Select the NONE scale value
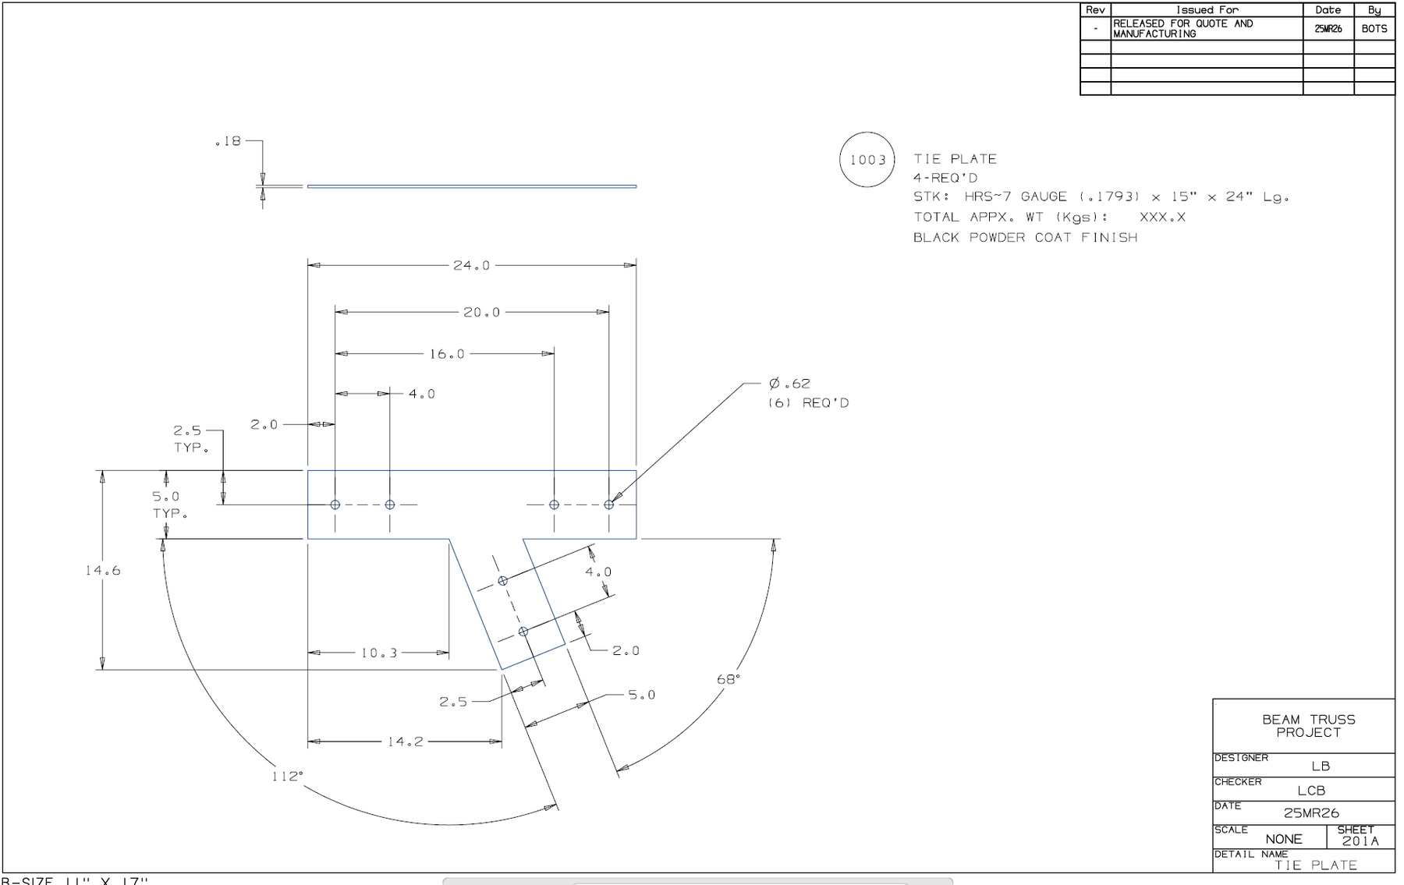 click(1284, 840)
